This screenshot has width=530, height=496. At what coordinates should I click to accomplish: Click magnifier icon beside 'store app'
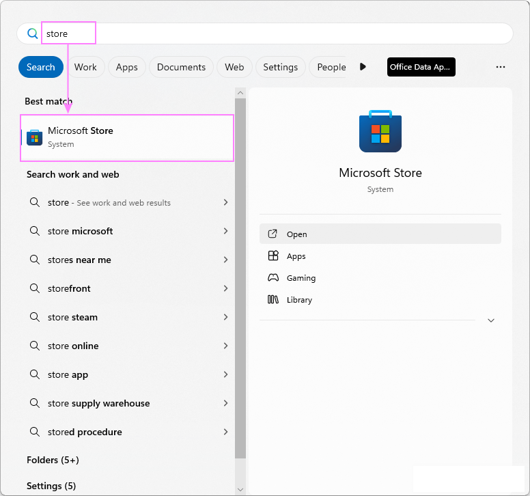34,374
